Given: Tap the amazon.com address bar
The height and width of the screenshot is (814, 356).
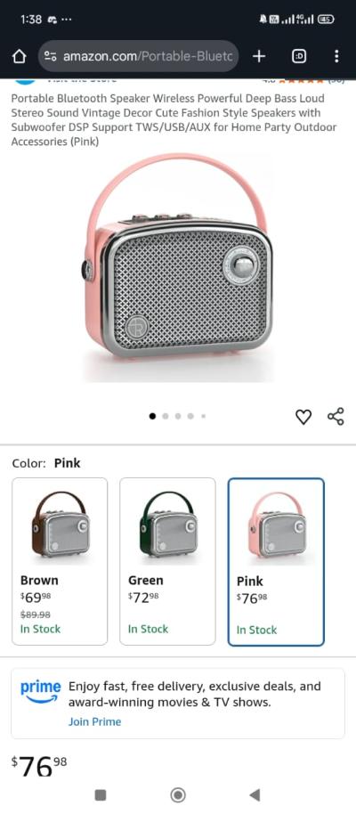Looking at the screenshot, I should coord(138,56).
